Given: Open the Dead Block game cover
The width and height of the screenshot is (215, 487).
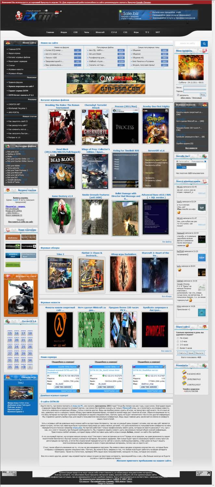Looking at the screenshot, I should pos(62,172).
